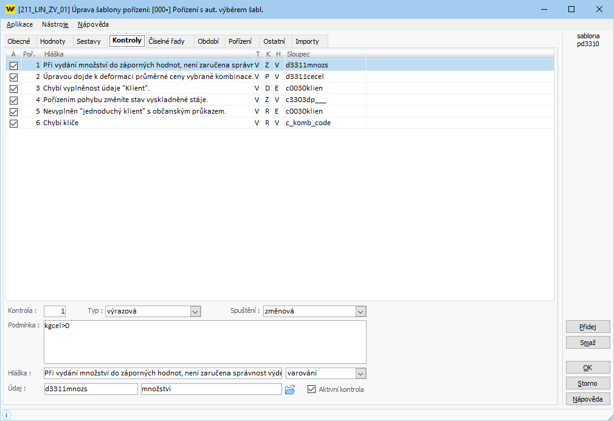Viewport: 614px width, 421px height.
Task: Click the folder icon next to the množství field
Action: 290,389
